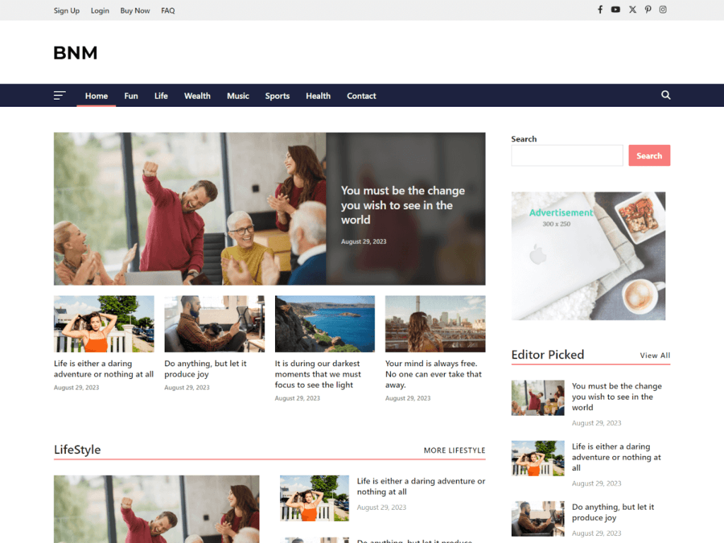Click the Editor Picked section heading
724x543 pixels.
click(548, 355)
